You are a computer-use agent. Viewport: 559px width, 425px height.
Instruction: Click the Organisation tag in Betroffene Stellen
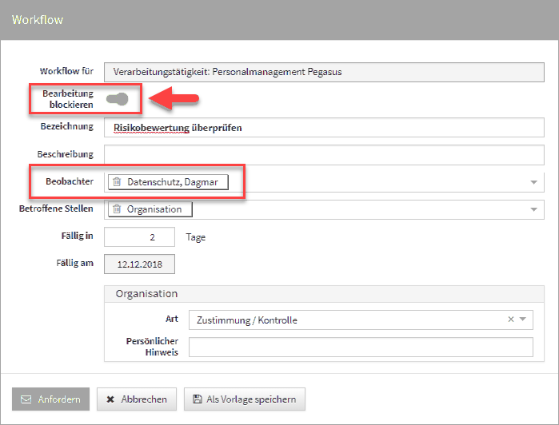coord(154,209)
